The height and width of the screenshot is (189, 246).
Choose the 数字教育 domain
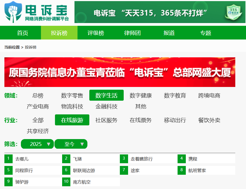tap(175, 95)
